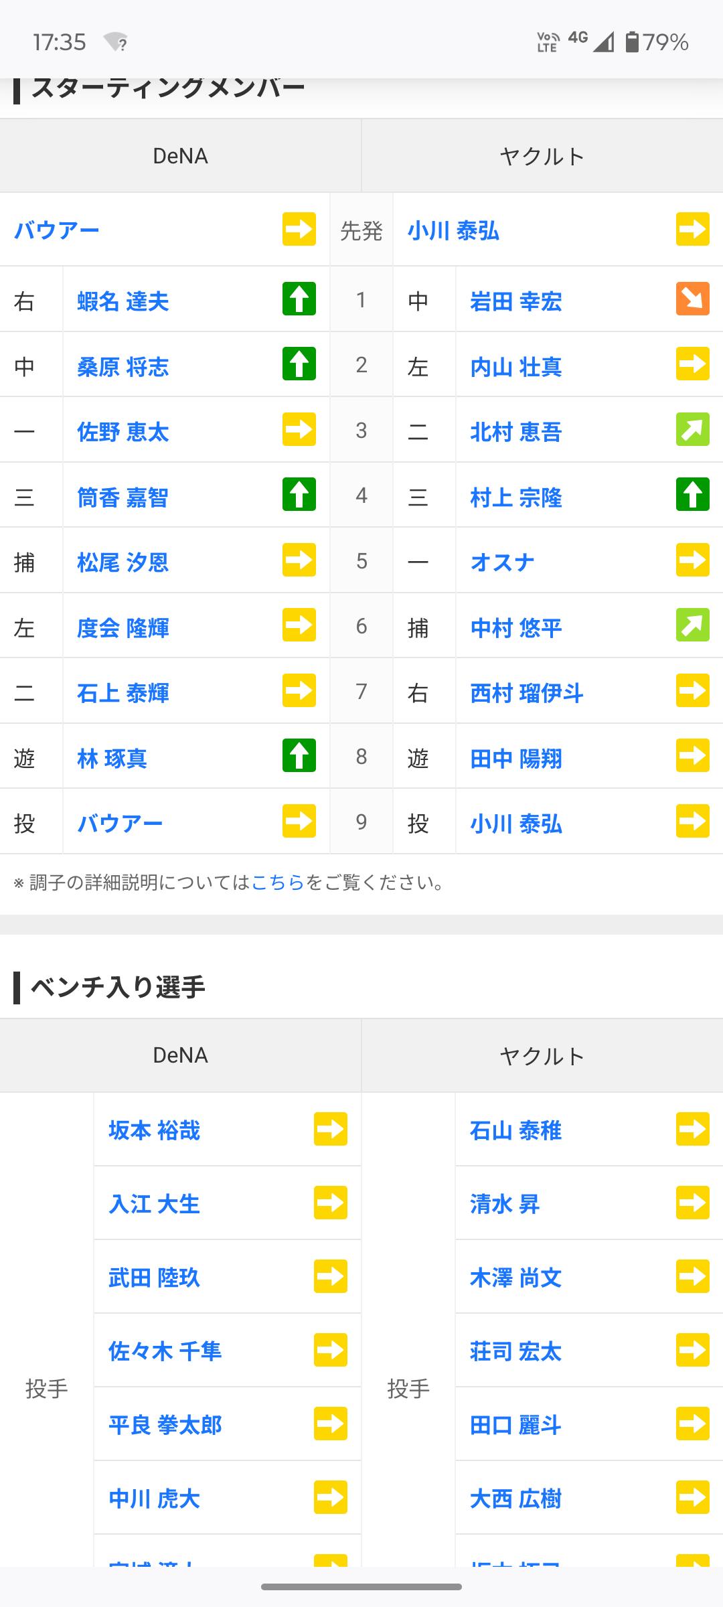723x1607 pixels.
Task: Tap the DeNA header in starting members table
Action: [x=180, y=156]
